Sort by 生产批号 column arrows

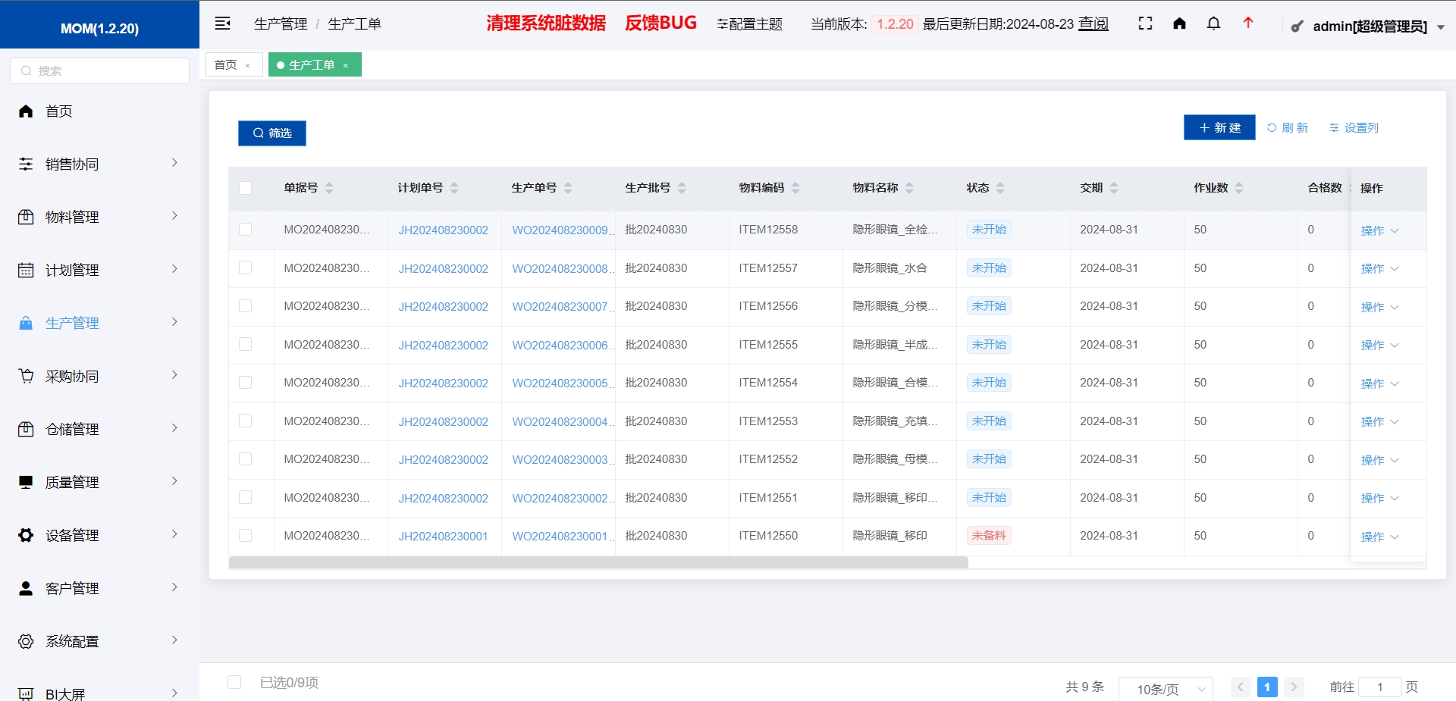(682, 188)
